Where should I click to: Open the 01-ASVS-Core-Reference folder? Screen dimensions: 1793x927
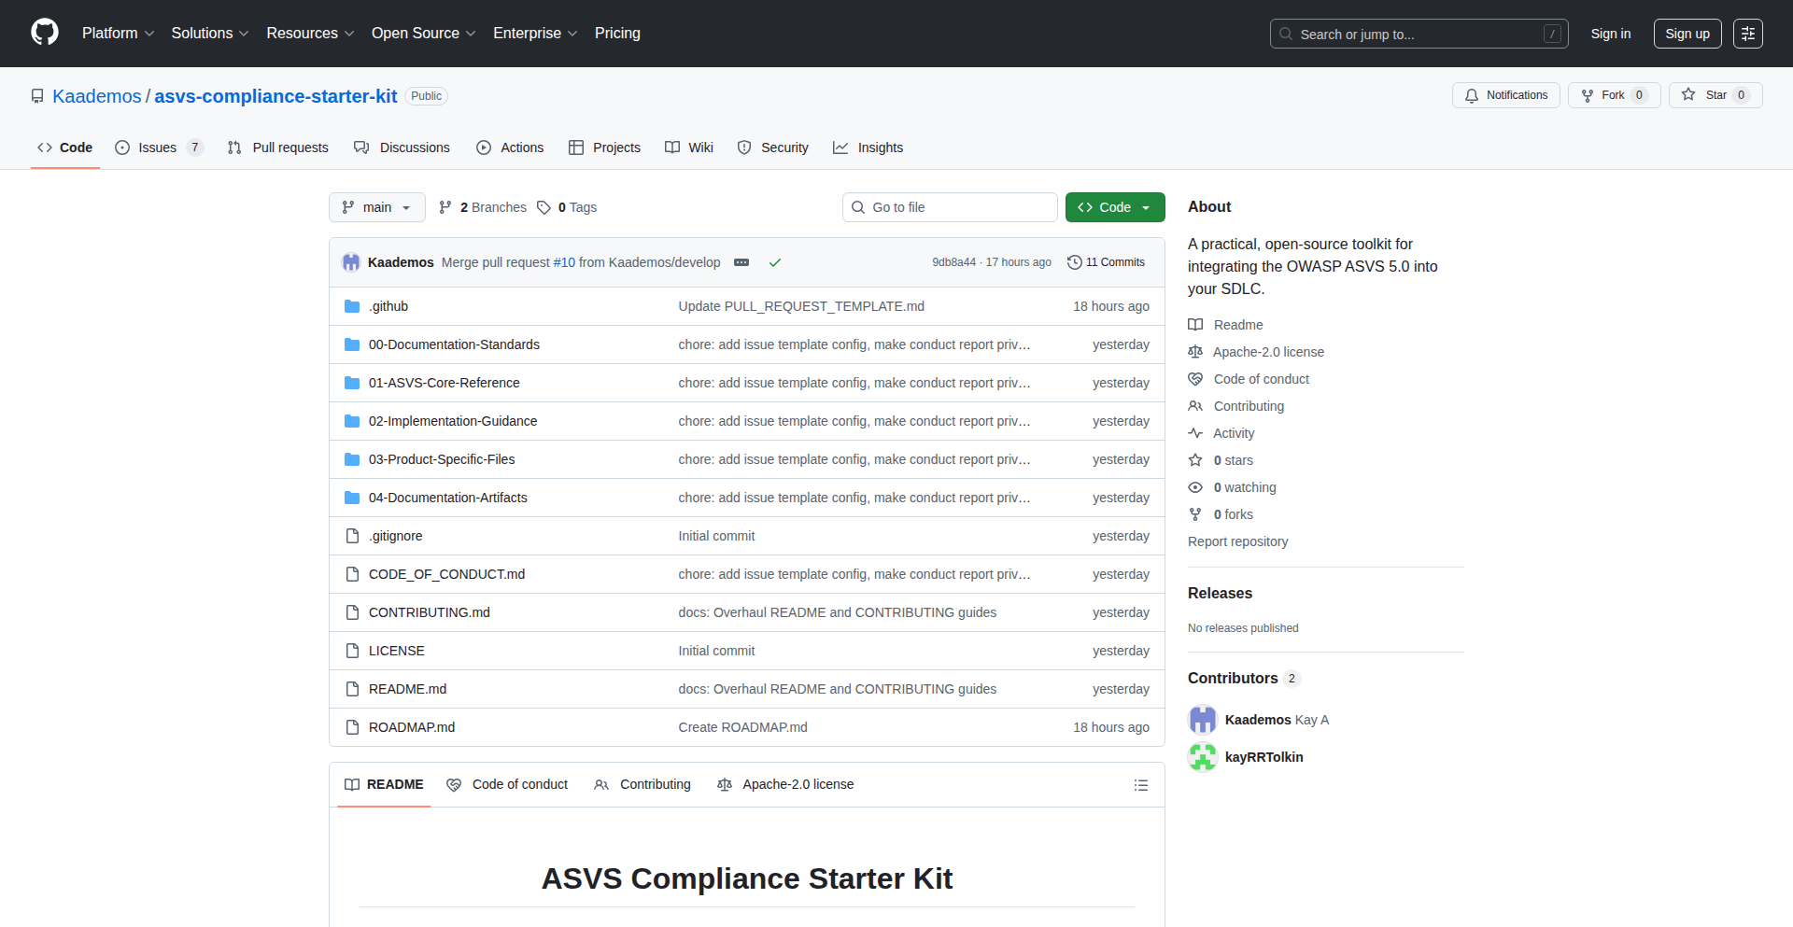click(x=445, y=383)
